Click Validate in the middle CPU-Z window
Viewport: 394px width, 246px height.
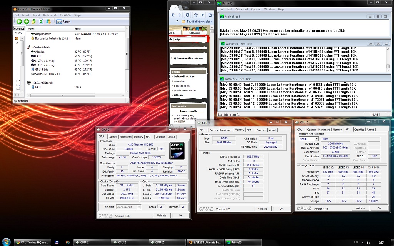262,209
